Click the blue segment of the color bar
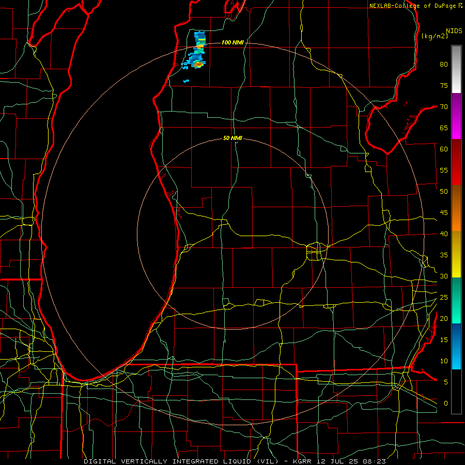The height and width of the screenshot is (465, 465). 456,346
